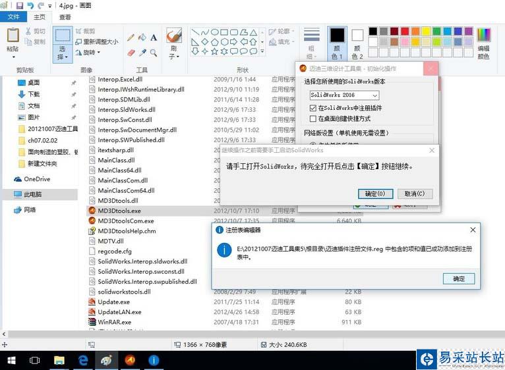
Task: Click the Paste clipboard icon
Action: 13,35
